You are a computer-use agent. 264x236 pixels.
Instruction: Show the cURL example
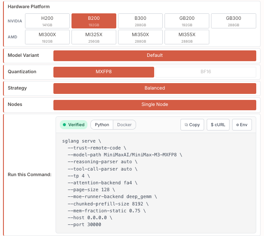(x=218, y=125)
